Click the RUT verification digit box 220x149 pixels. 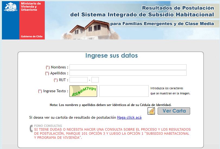click(x=95, y=80)
